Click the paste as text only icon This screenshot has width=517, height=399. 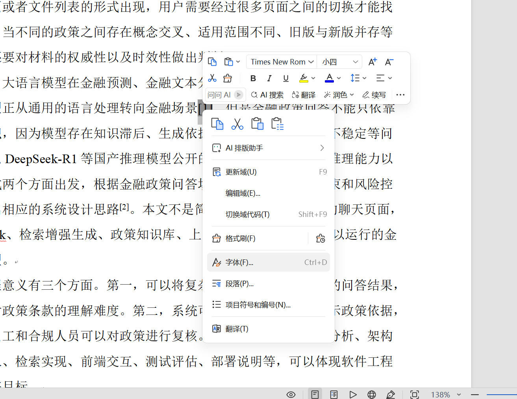(x=278, y=124)
